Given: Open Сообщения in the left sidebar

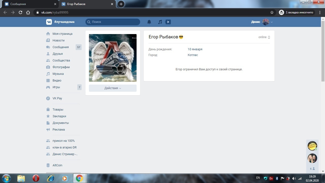Looking at the screenshot, I should click(60, 47).
